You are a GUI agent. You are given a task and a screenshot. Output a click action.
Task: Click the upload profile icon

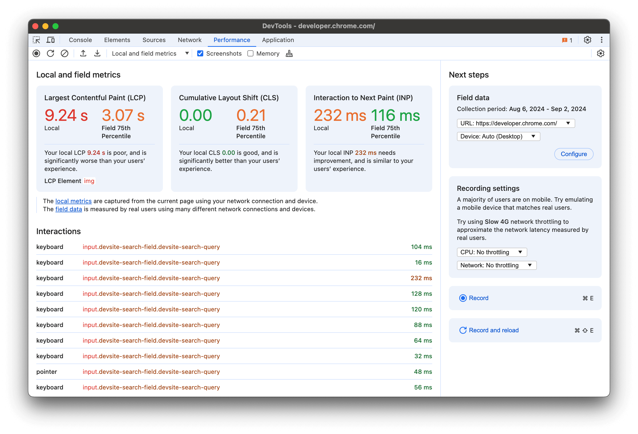pos(84,53)
